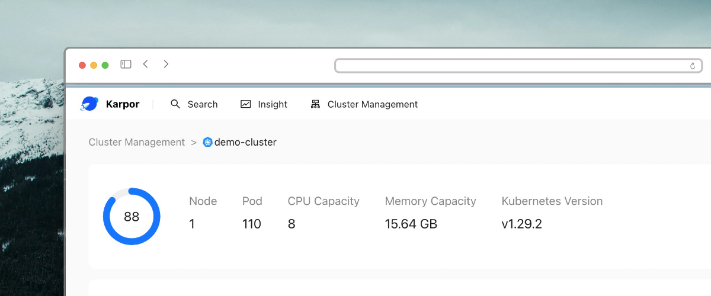Select Cluster Management in the top navigation

tap(372, 104)
